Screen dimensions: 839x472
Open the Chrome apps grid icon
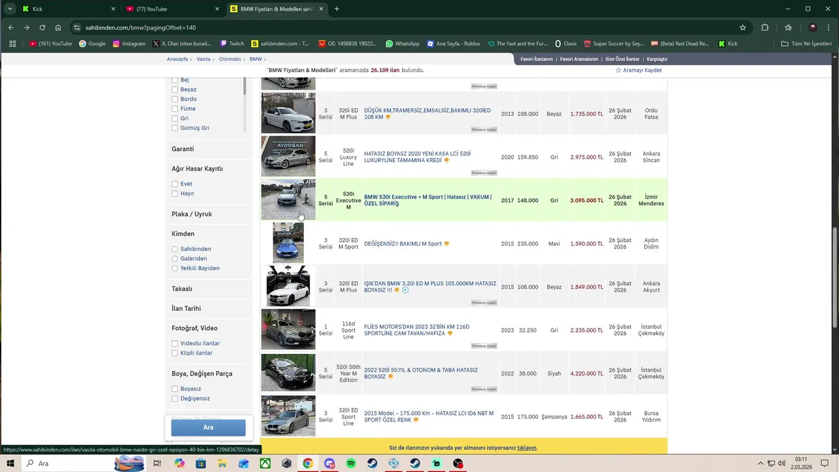point(12,44)
